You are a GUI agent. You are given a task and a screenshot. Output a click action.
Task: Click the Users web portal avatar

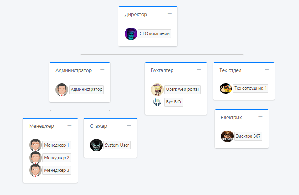pos(157,90)
